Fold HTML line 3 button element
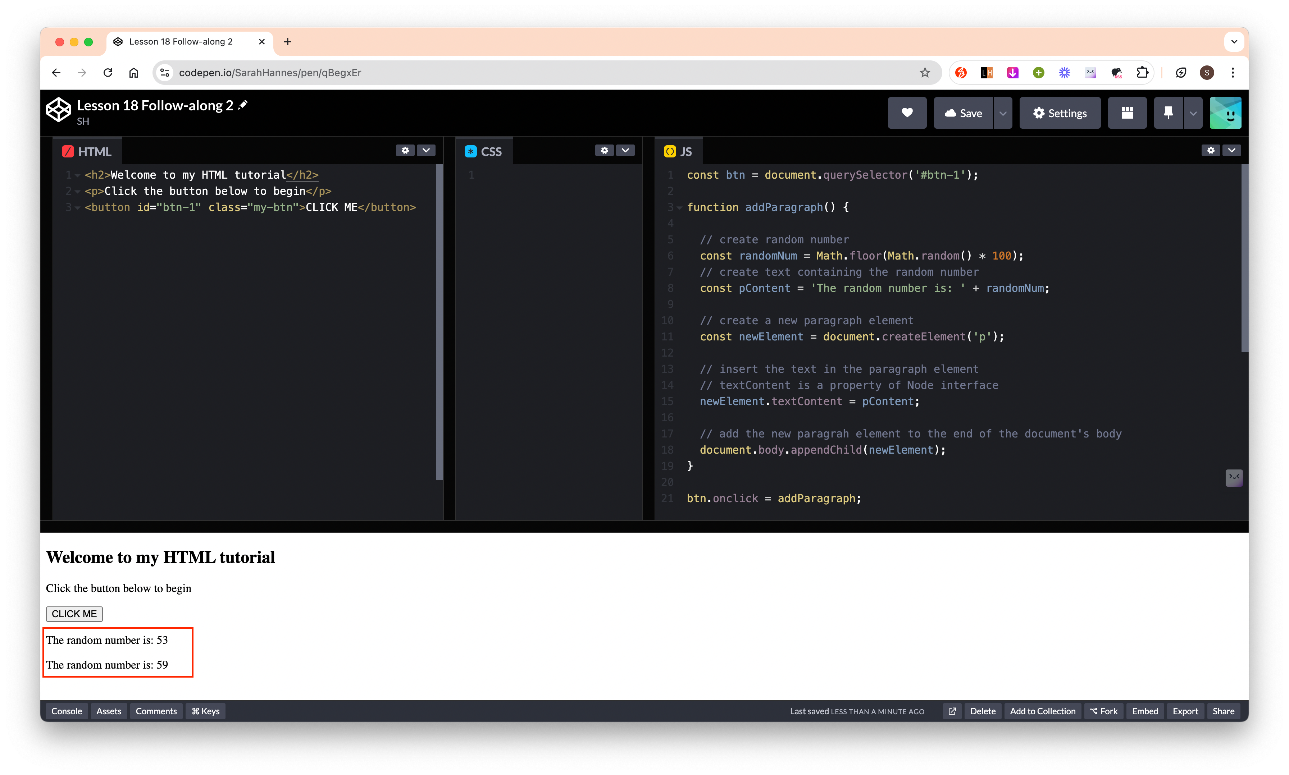The image size is (1289, 775). [x=77, y=208]
